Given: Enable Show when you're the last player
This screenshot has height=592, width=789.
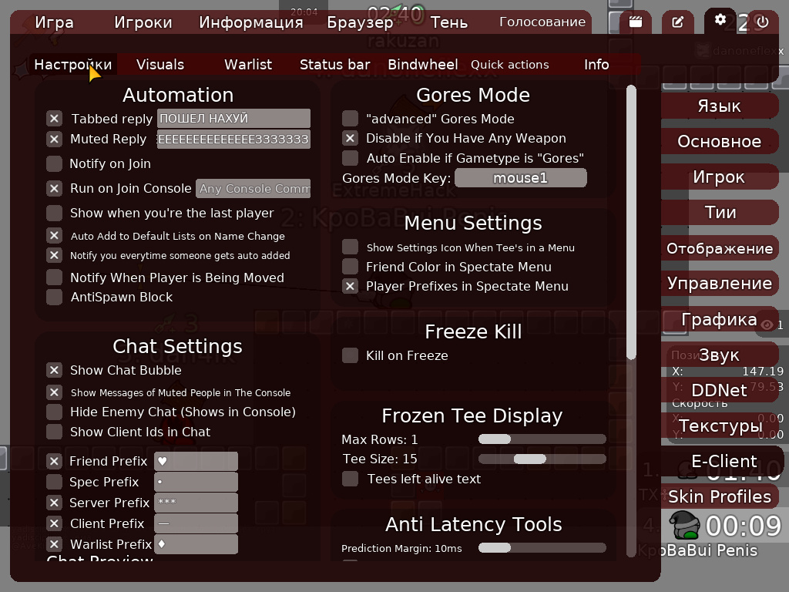Looking at the screenshot, I should [x=55, y=213].
